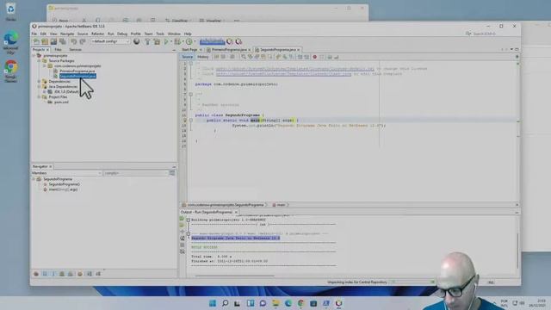The height and width of the screenshot is (310, 551).
Task: Expand the Dependencies node
Action: click(x=39, y=81)
